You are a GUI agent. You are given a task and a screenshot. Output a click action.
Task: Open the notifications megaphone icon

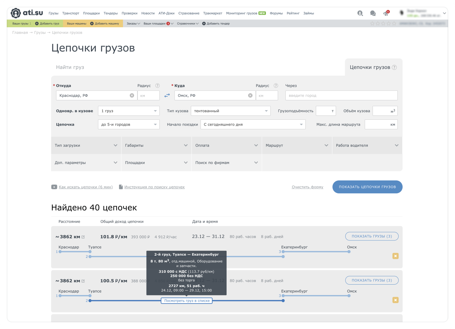tap(386, 13)
